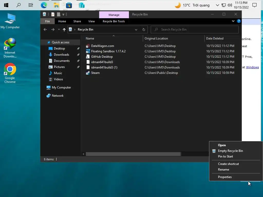
Task: Click New folder icon in quick access toolbar
Action: click(x=59, y=14)
